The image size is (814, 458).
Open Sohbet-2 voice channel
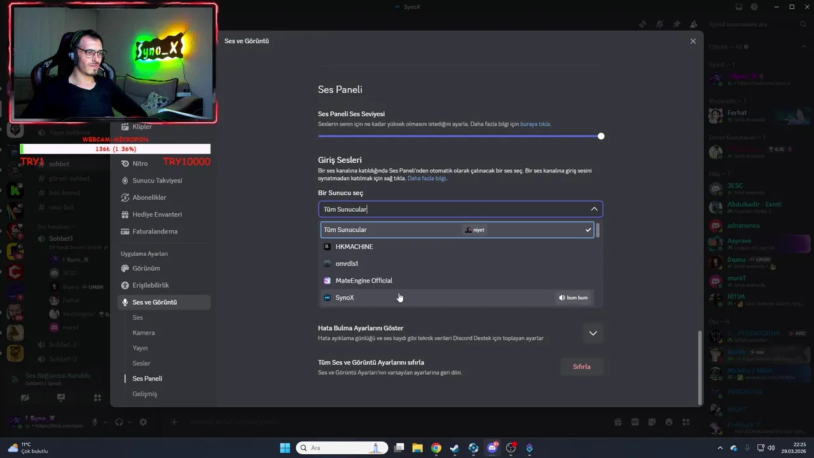62,344
